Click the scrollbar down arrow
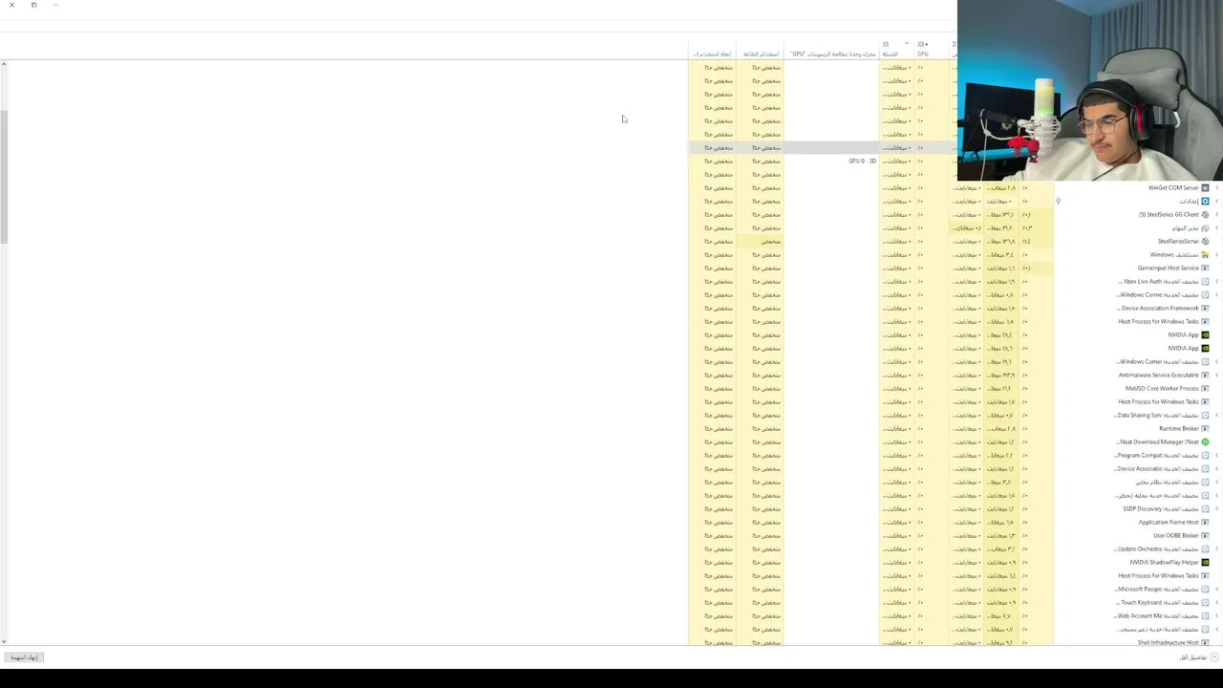1223x688 pixels. (x=4, y=641)
